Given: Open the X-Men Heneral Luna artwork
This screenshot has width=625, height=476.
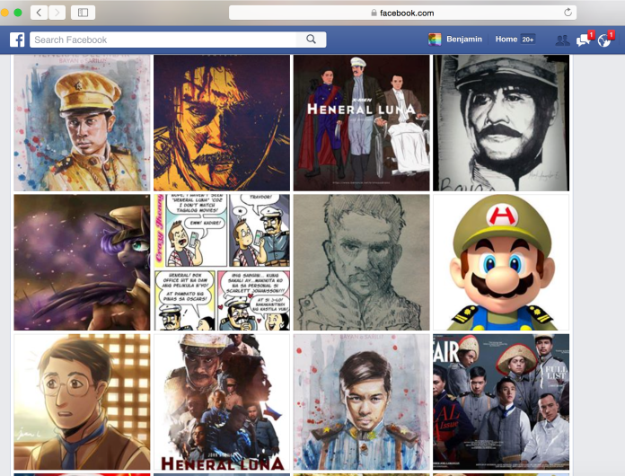Looking at the screenshot, I should pos(362,123).
